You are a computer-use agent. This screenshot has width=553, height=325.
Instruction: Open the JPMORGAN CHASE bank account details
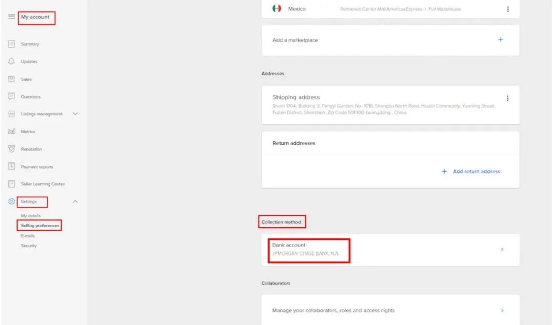point(390,249)
